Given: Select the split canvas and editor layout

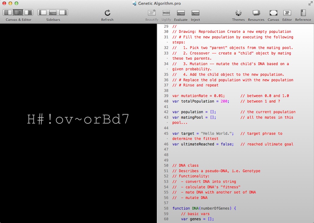Looking at the screenshot, I should pyautogui.click(x=18, y=12).
